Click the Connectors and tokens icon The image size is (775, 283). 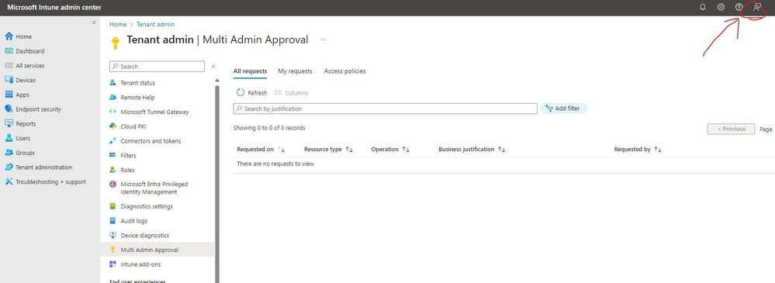pyautogui.click(x=112, y=141)
